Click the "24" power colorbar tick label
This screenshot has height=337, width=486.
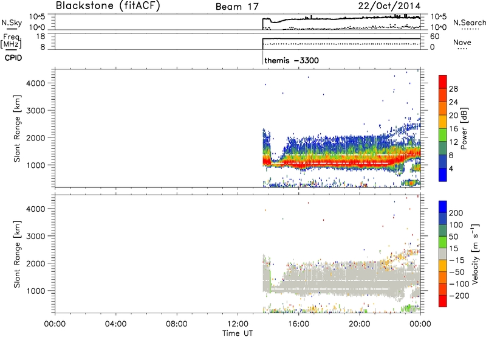453,102
